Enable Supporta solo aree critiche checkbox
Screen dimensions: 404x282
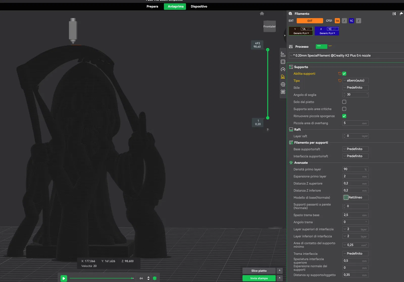[344, 109]
